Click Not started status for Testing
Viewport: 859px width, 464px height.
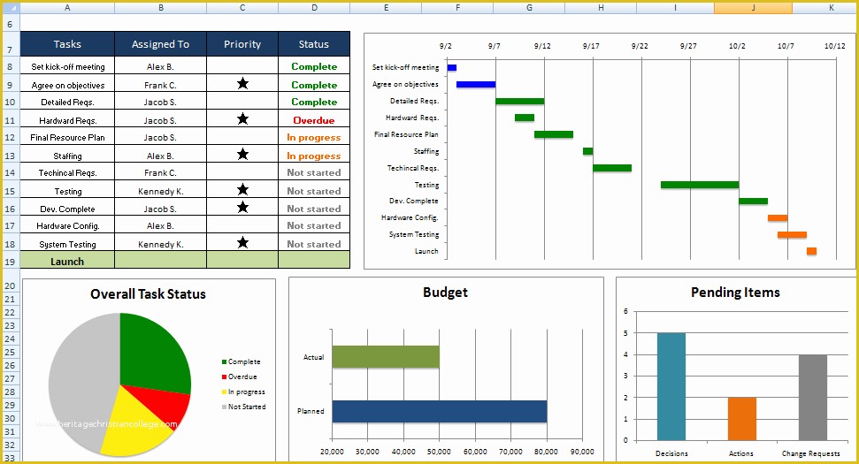314,190
